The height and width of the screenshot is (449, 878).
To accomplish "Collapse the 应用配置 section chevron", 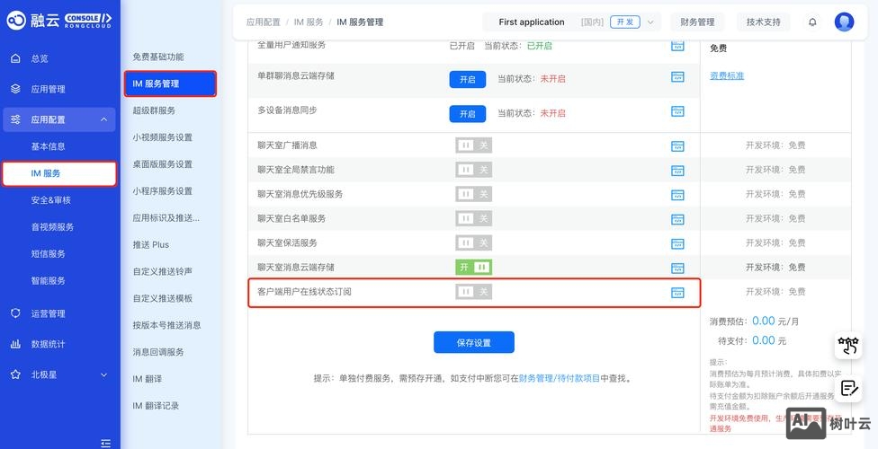I will click(103, 119).
